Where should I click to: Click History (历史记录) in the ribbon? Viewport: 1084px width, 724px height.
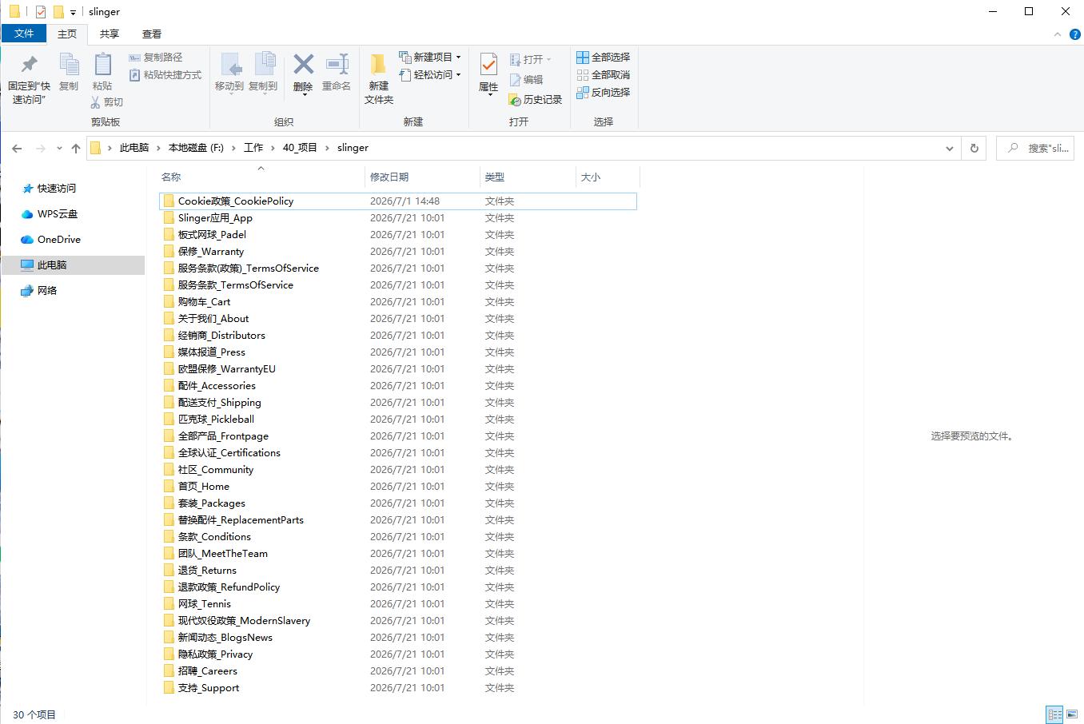536,100
